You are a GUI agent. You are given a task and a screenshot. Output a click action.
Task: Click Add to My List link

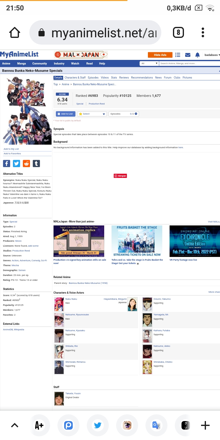point(11,149)
